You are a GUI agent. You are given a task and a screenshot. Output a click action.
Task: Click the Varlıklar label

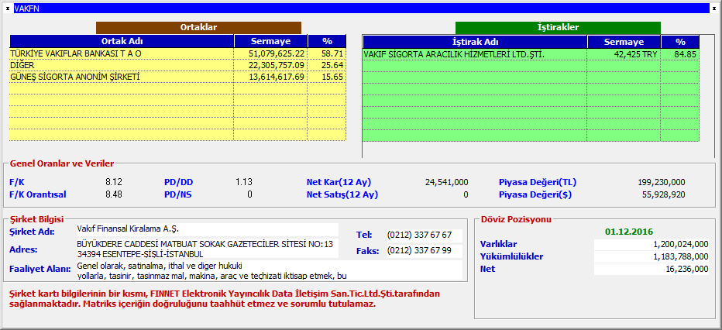coord(499,244)
